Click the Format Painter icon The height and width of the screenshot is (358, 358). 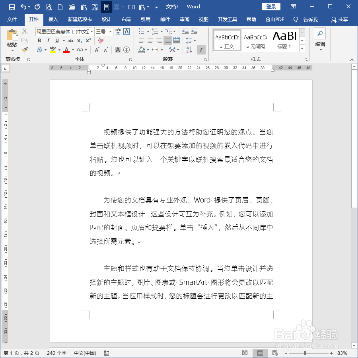[25, 49]
